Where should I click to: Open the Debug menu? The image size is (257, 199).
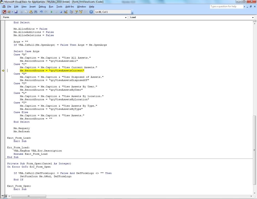click(42, 6)
